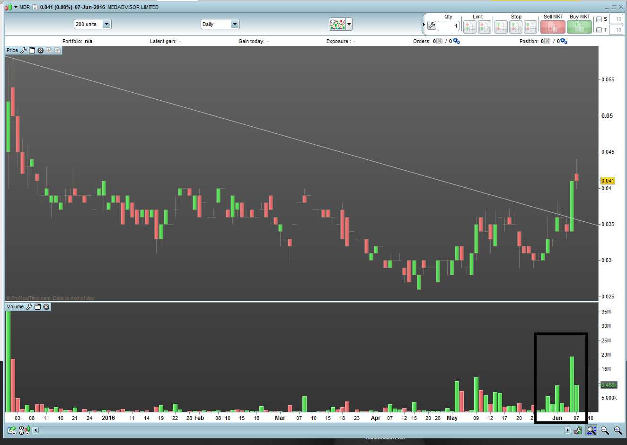Enable the T checkbox
Image resolution: width=627 pixels, height=445 pixels.
(599, 30)
